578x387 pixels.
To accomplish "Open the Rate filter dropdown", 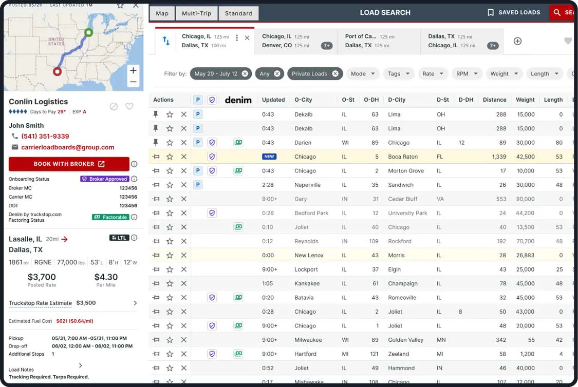I will (x=433, y=73).
